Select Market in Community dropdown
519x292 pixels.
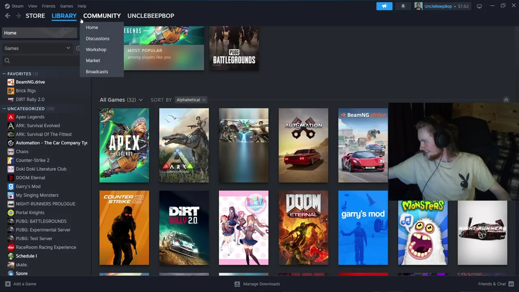coord(93,60)
